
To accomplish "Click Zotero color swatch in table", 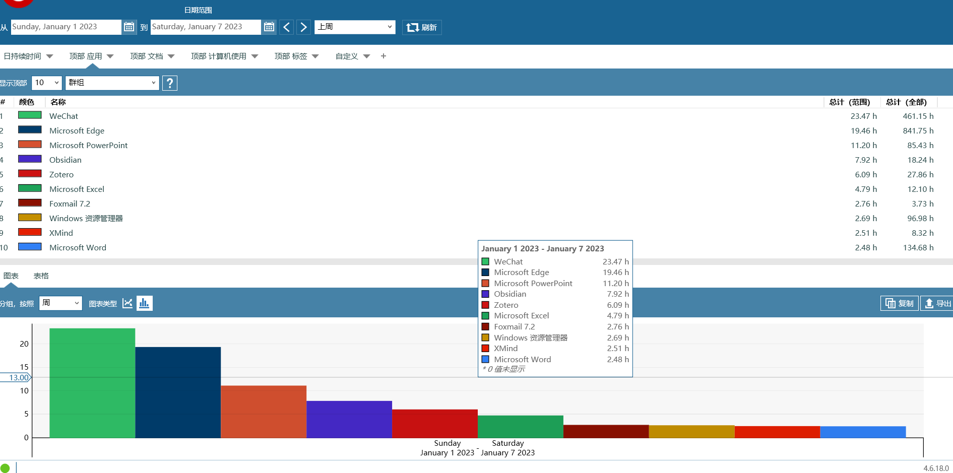I will [30, 174].
